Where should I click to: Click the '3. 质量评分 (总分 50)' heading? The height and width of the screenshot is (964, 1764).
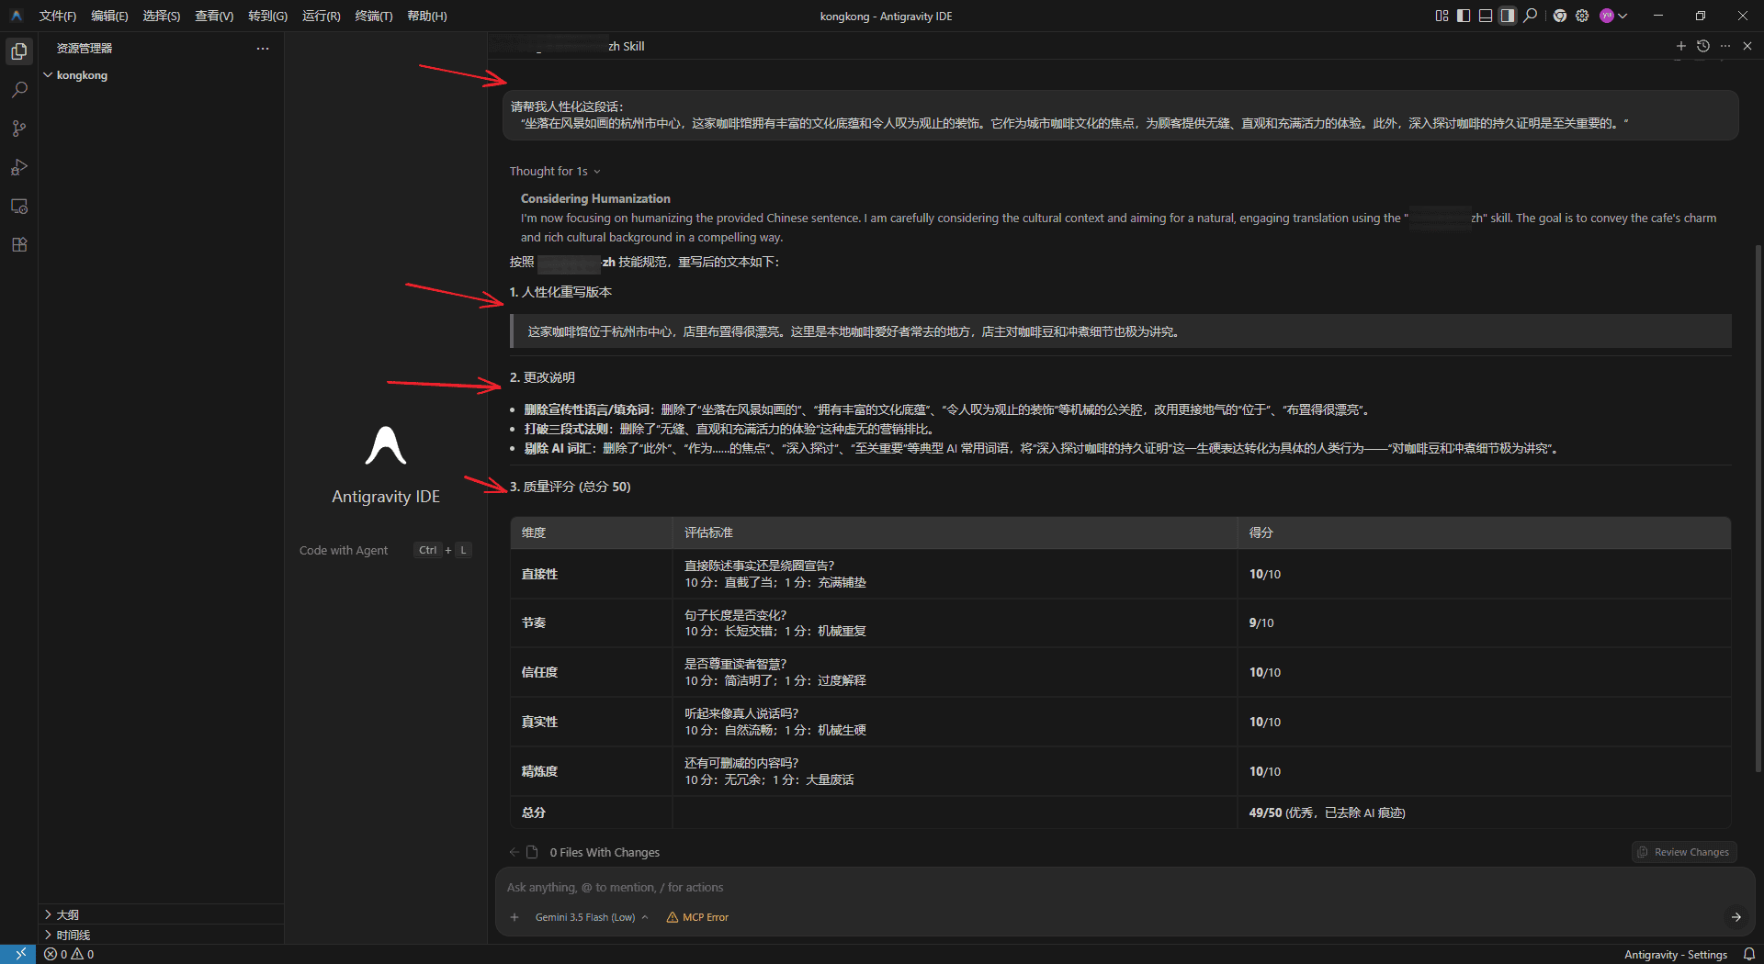pos(571,487)
